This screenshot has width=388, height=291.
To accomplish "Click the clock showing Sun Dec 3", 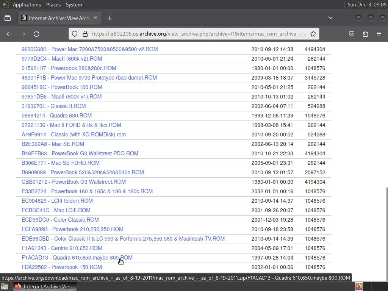I will click(367, 5).
